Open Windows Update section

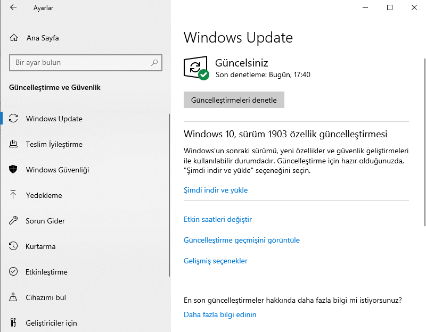85,119
